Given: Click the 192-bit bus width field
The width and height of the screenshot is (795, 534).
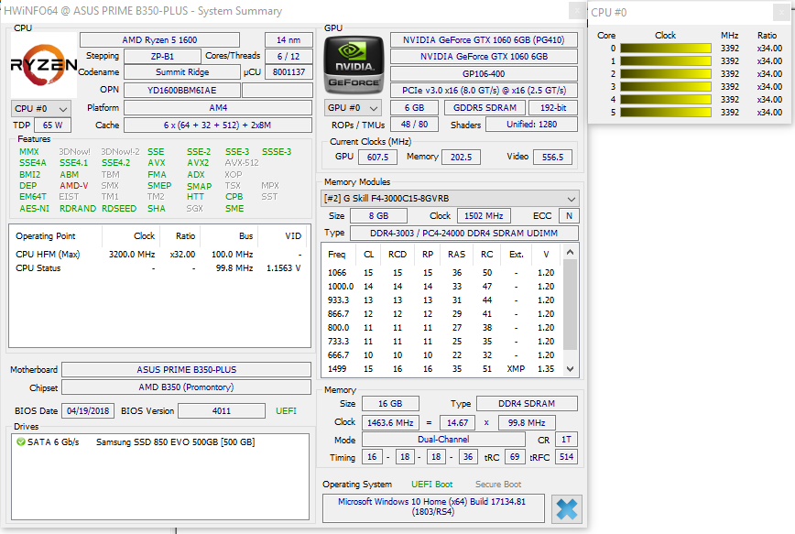Looking at the screenshot, I should (553, 107).
